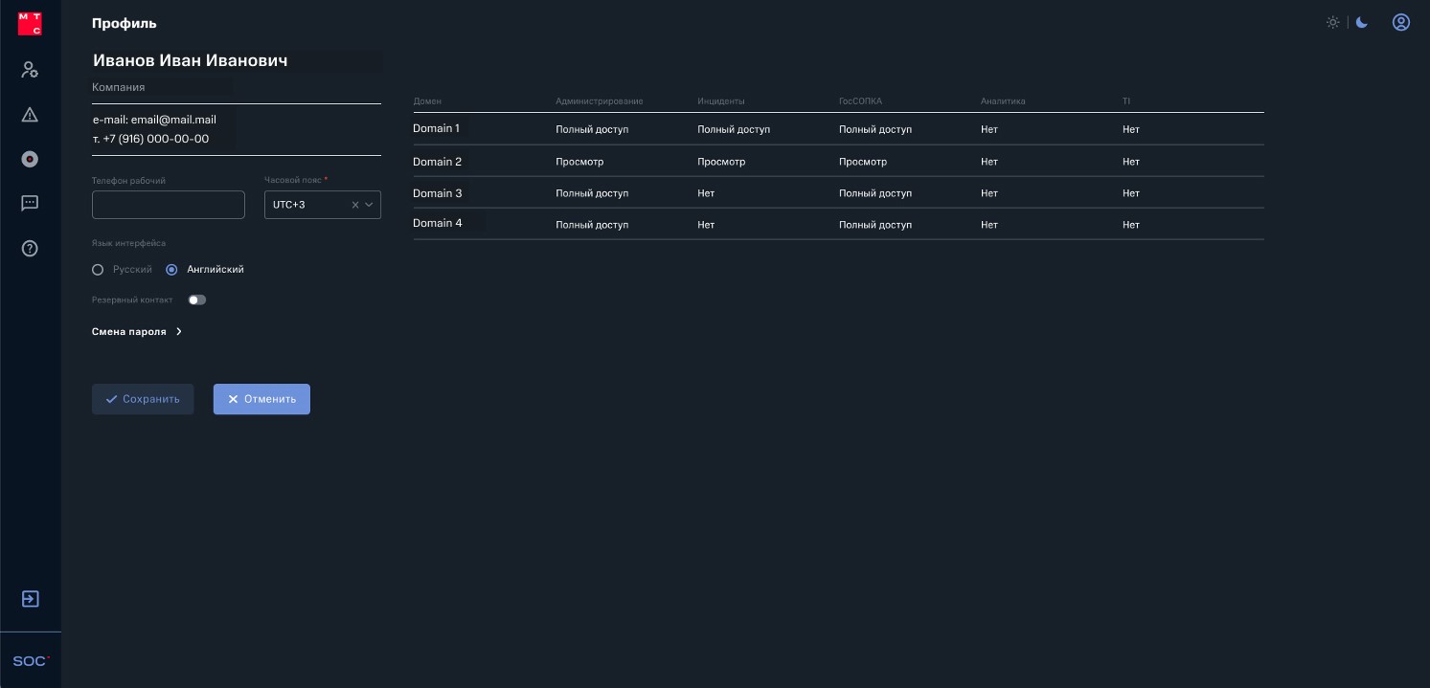Click the circular disc sidebar icon
Screen dimensions: 1430x688
click(30, 159)
